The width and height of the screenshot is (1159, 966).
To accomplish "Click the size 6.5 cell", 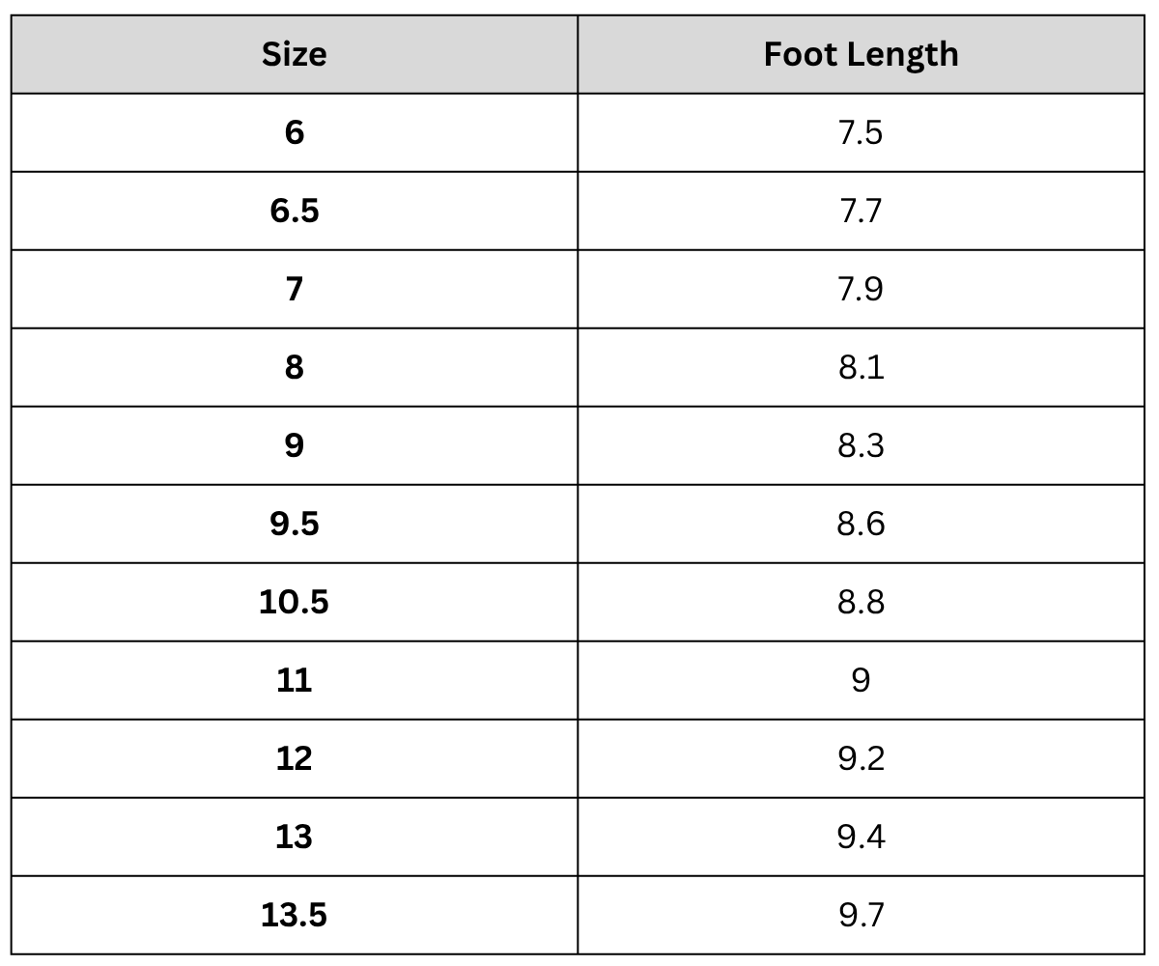I will [x=295, y=211].
